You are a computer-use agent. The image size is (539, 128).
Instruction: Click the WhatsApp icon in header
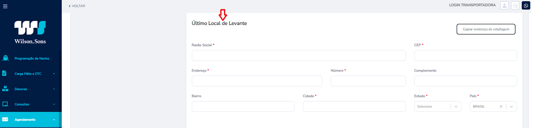526,5
